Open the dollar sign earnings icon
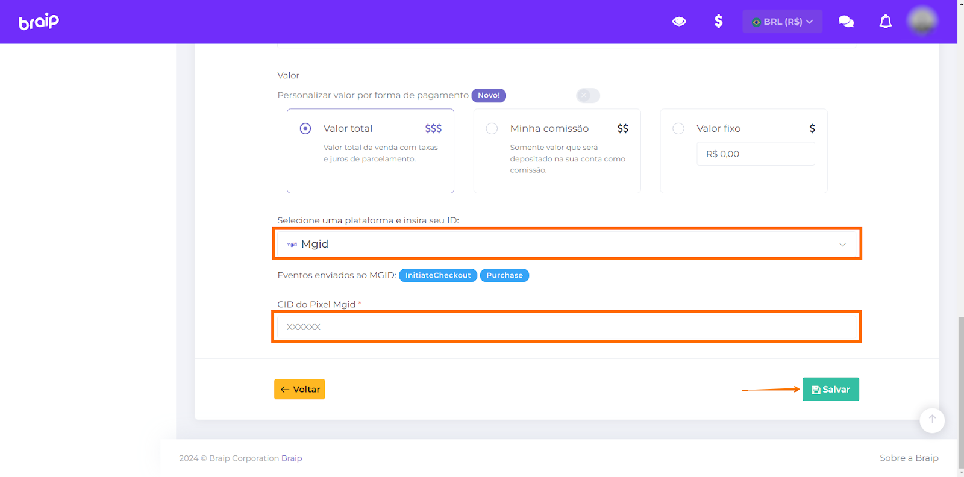Screen dimensions: 964x477 tap(718, 22)
